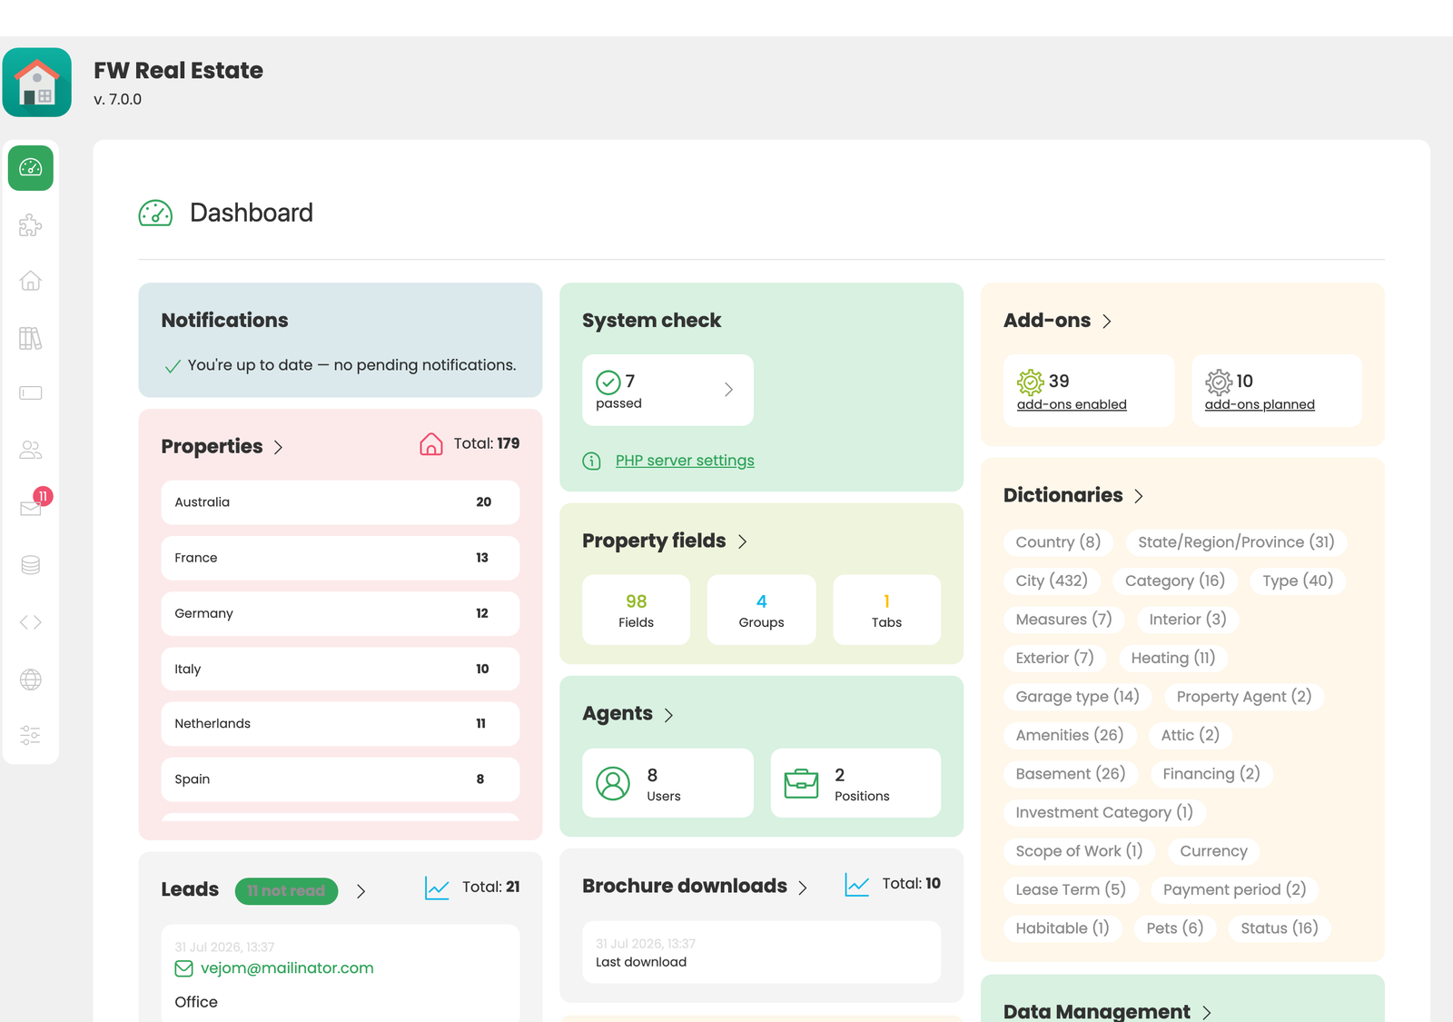Open the Status (16) dictionary tag
Screen dimensions: 1453x1022
point(1280,928)
